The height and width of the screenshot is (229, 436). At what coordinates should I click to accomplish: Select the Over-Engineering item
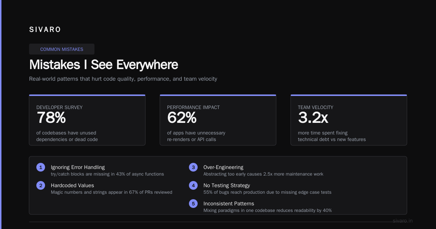pos(256,170)
